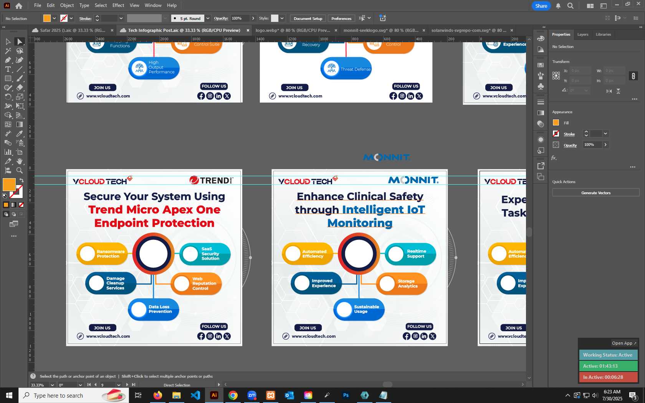The height and width of the screenshot is (403, 645).
Task: Select the Pen tool
Action: tap(8, 60)
